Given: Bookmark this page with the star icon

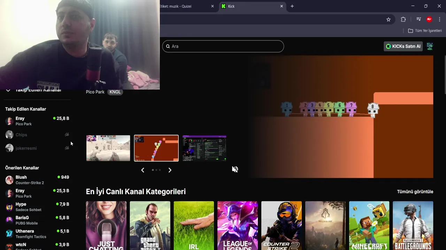Looking at the screenshot, I should point(389,19).
